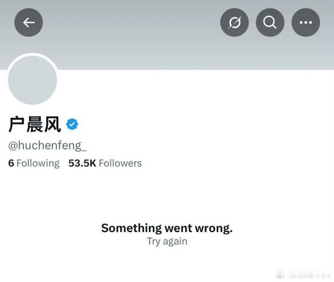Select the @huchenfeng_ handle text

pyautogui.click(x=47, y=146)
